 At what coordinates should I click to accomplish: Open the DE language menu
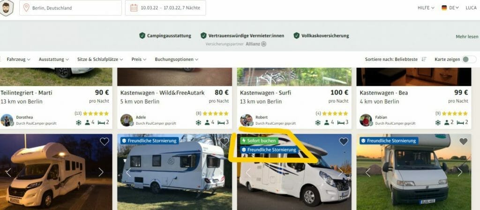450,8
